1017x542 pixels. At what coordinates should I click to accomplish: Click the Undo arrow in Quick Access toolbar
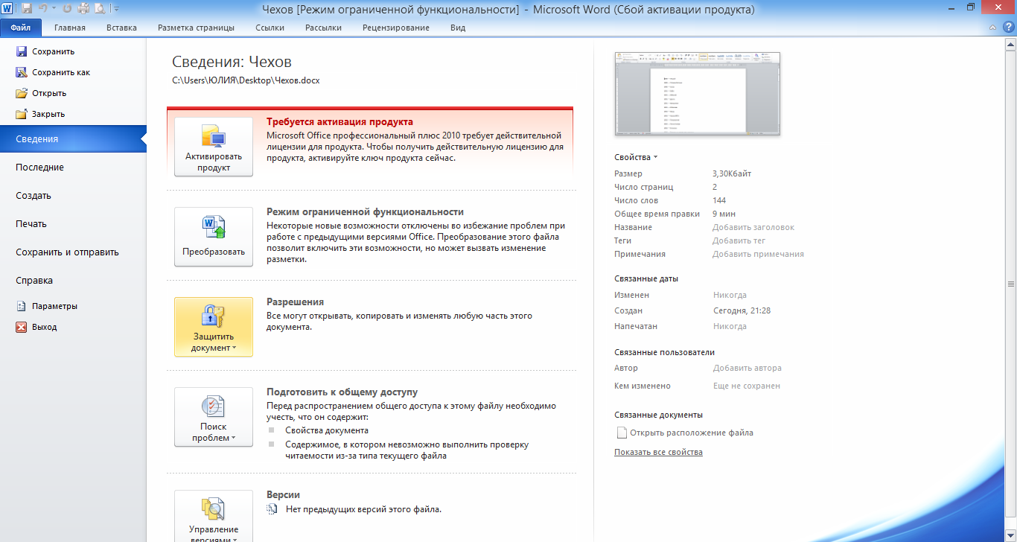click(x=43, y=9)
